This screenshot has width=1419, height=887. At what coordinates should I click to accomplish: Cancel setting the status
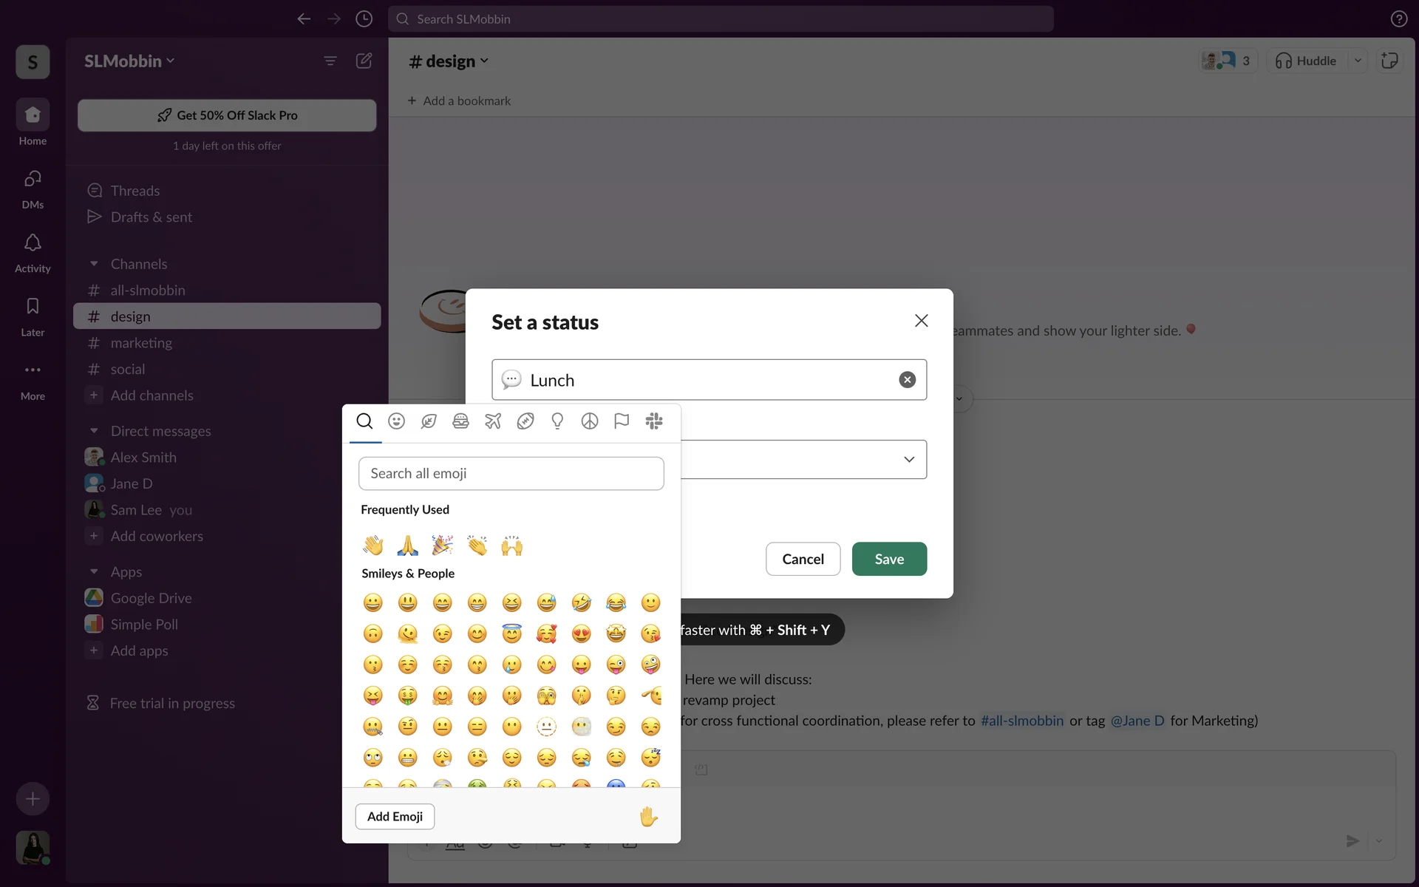tap(803, 559)
